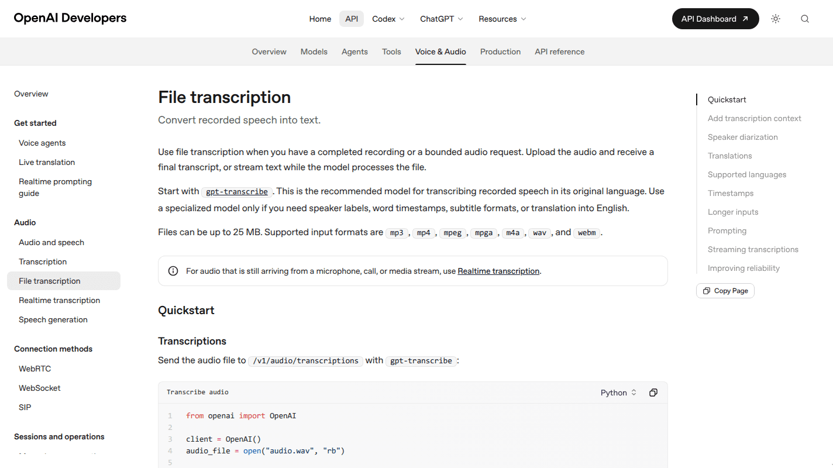Switch to the Models tab
Viewport: 833px width, 468px height.
click(x=314, y=51)
